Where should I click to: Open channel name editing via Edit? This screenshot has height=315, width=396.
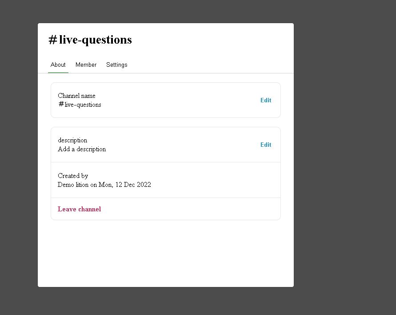(265, 100)
